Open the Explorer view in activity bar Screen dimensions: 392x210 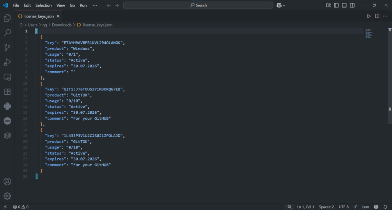tap(7, 18)
